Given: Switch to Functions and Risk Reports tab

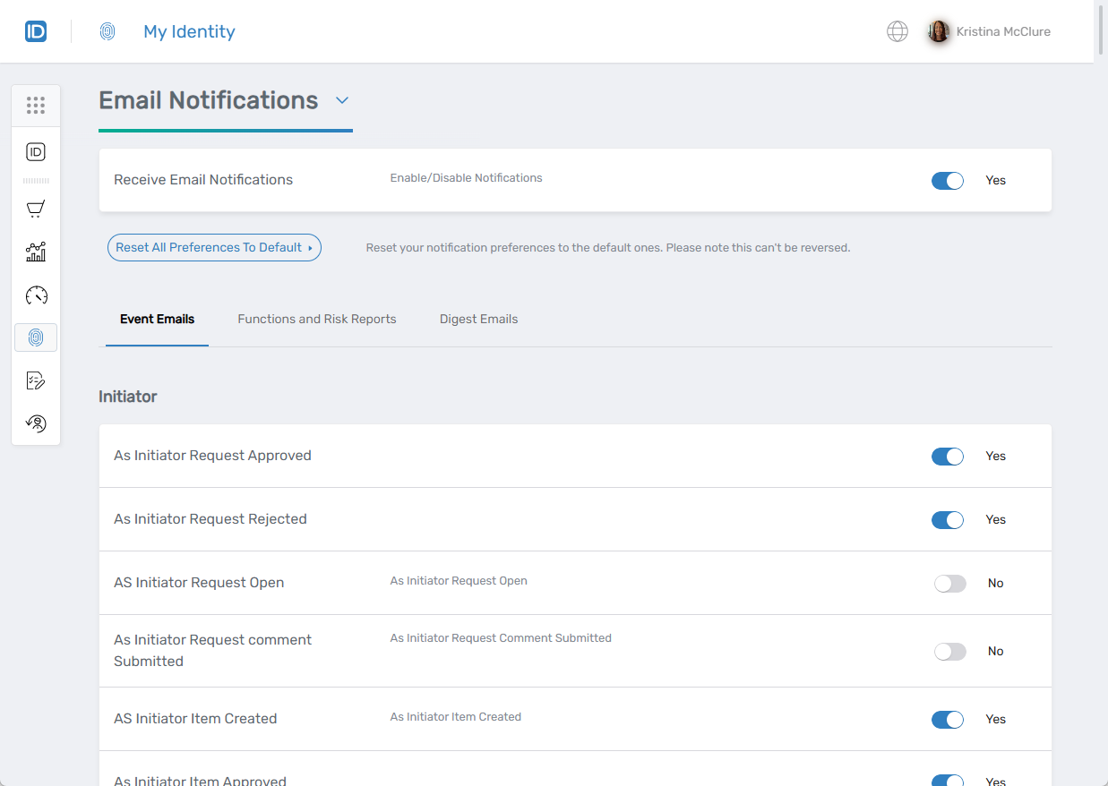Looking at the screenshot, I should [x=317, y=320].
